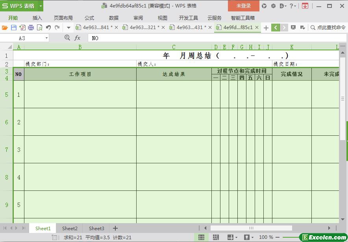This screenshot has height=242, width=348.
Task: Toggle page break preview view
Action: point(216,237)
